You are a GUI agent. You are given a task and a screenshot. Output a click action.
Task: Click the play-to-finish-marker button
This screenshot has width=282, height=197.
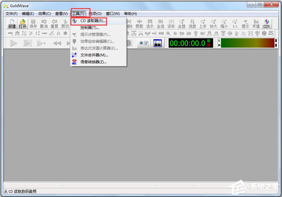tap(41, 43)
